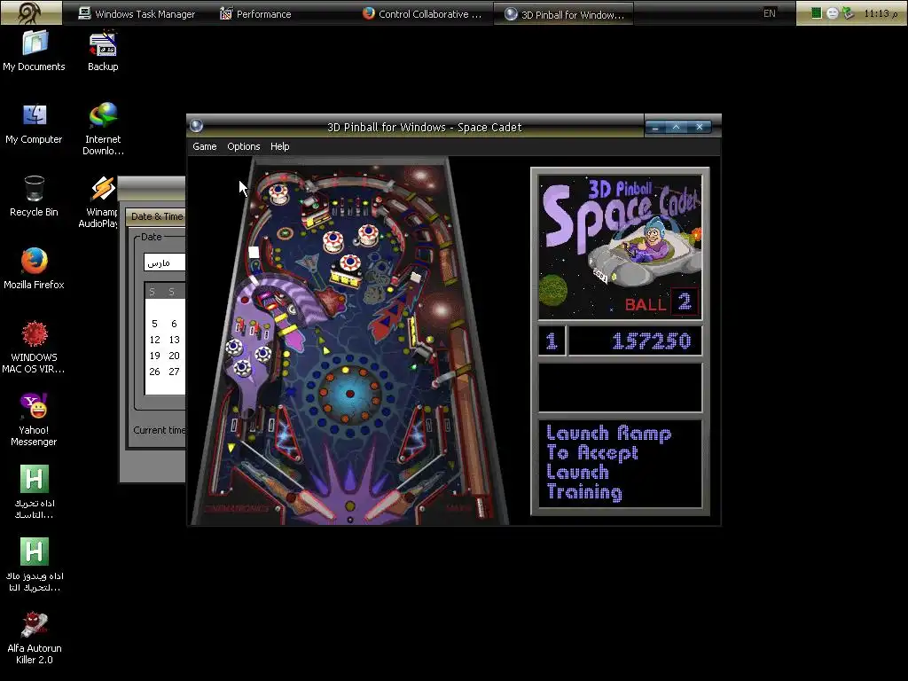This screenshot has width=908, height=681.
Task: Click the 157250 score display
Action: click(635, 340)
